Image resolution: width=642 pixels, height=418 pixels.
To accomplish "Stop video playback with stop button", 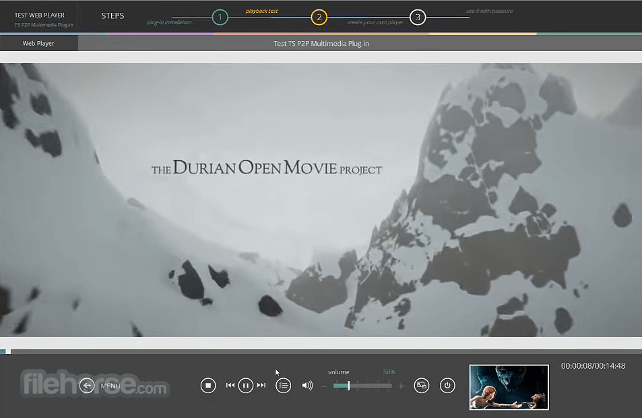I will 208,385.
